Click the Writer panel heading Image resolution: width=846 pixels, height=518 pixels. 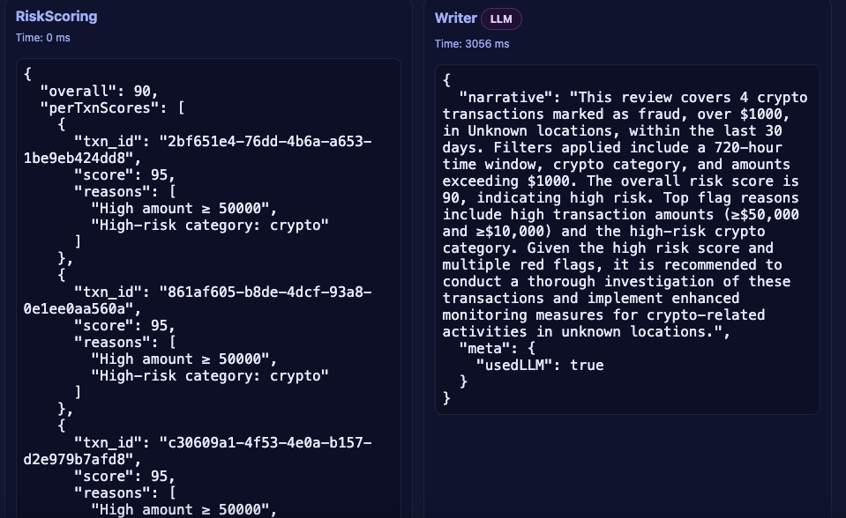(455, 18)
